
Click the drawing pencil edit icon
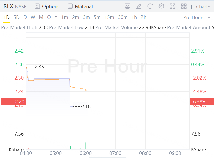138,6
